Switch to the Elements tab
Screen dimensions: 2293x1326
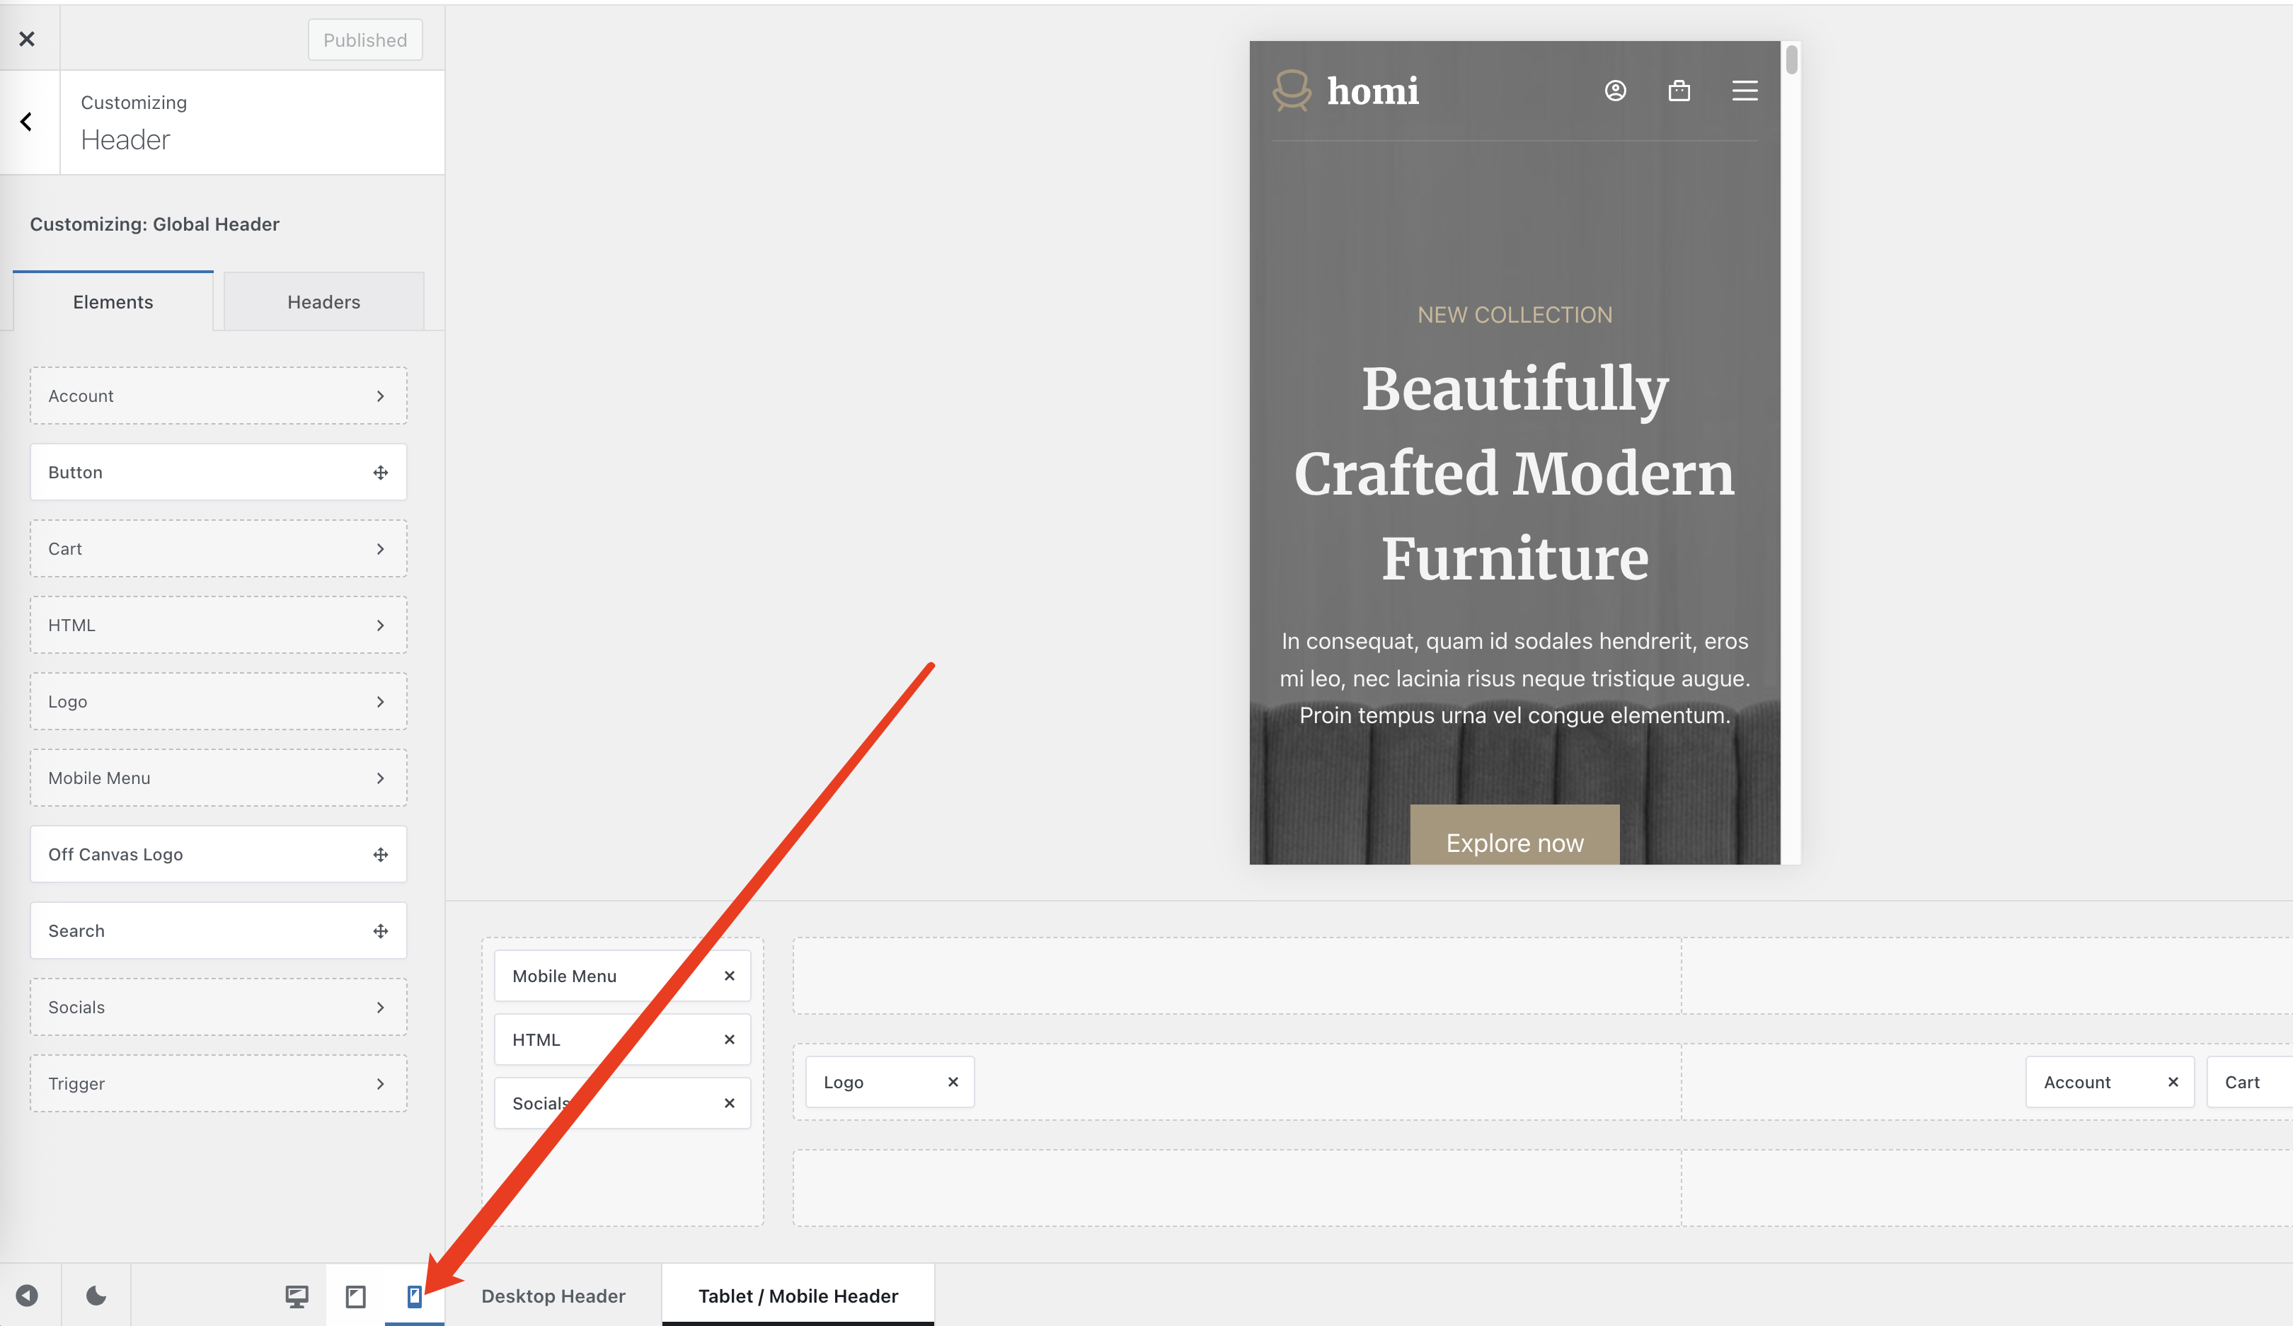click(113, 302)
